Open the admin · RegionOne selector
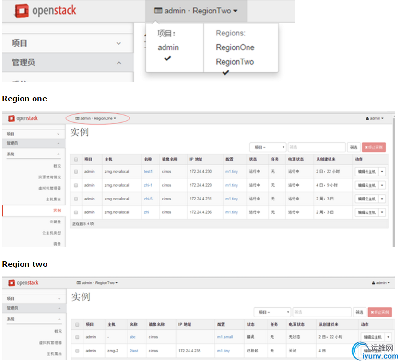The height and width of the screenshot is (364, 401). coord(95,118)
